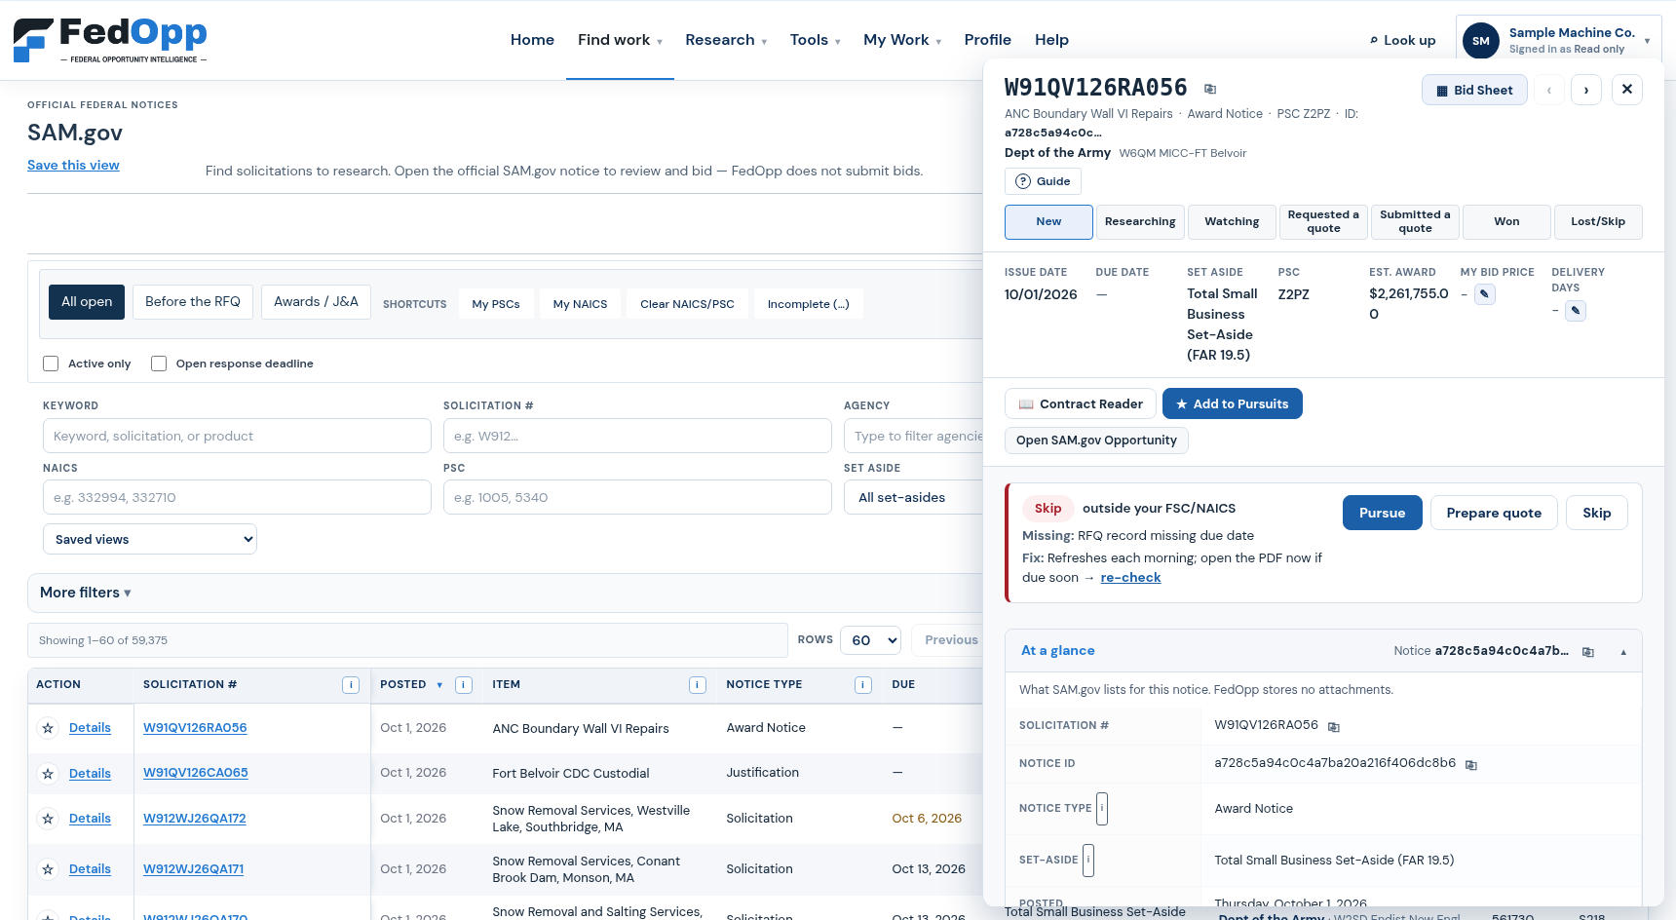This screenshot has width=1676, height=920.
Task: Collapse the At a glance section
Action: tap(1623, 652)
